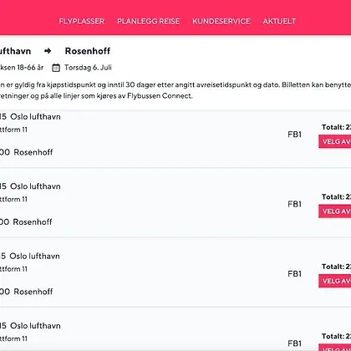
Task: Click Rosenhoff arrival in the second departure row
Action: [x=33, y=222]
